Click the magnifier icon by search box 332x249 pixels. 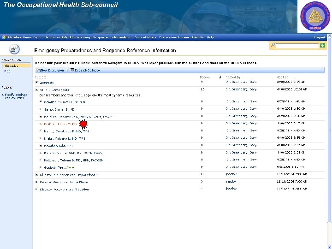pyautogui.click(x=273, y=45)
